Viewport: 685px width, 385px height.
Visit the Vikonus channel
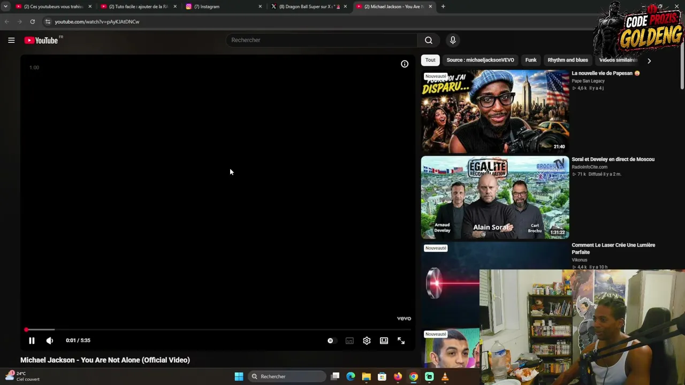[580, 260]
